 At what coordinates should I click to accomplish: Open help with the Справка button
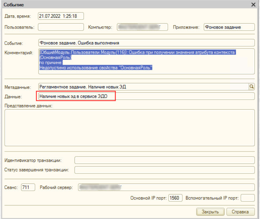pos(240,211)
